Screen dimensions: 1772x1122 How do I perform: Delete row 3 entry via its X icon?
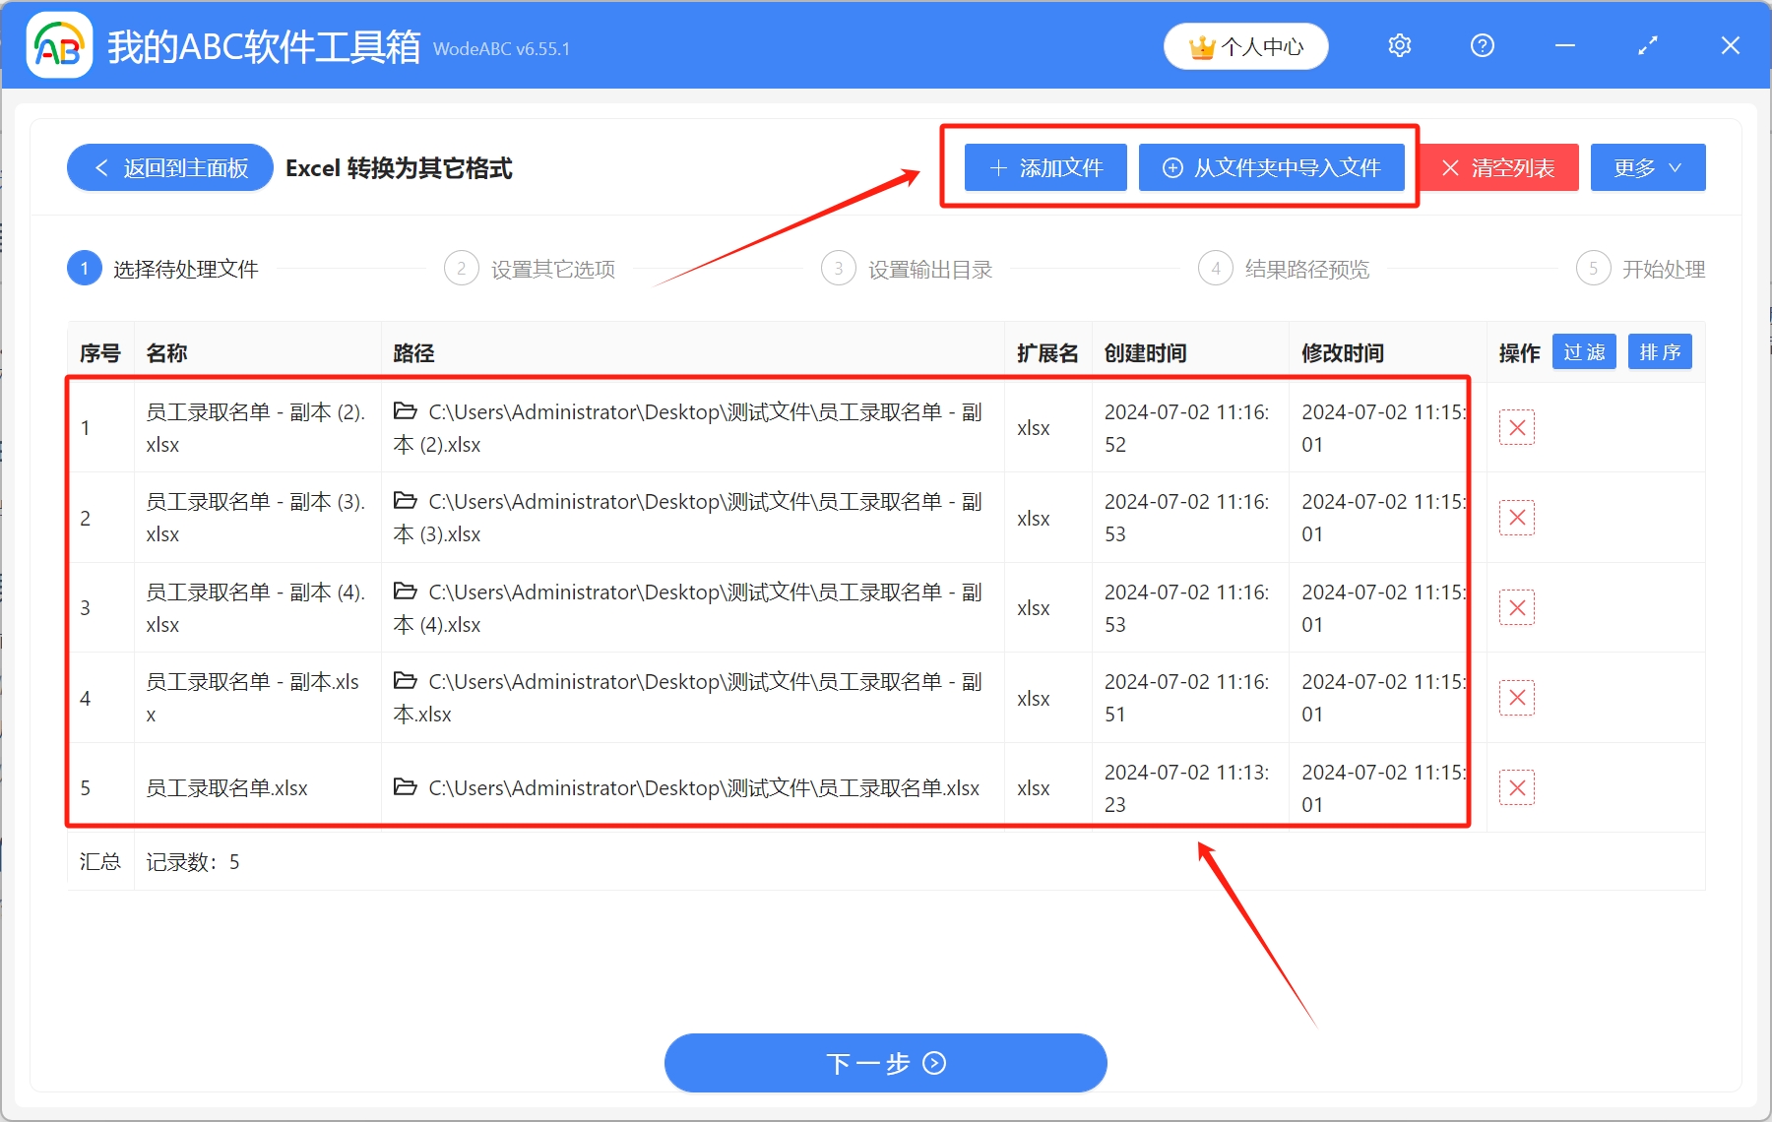1517,607
